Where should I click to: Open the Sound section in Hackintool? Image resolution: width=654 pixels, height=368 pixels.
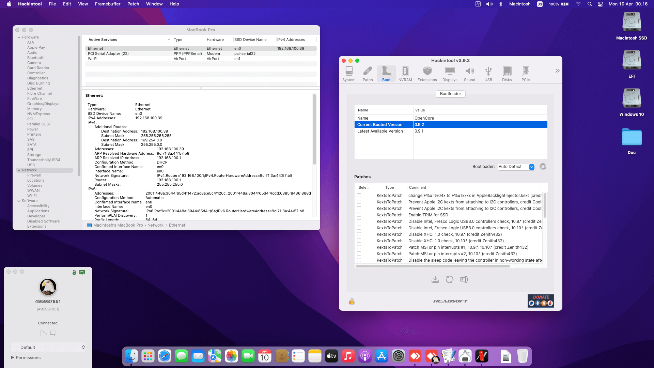[x=469, y=74]
